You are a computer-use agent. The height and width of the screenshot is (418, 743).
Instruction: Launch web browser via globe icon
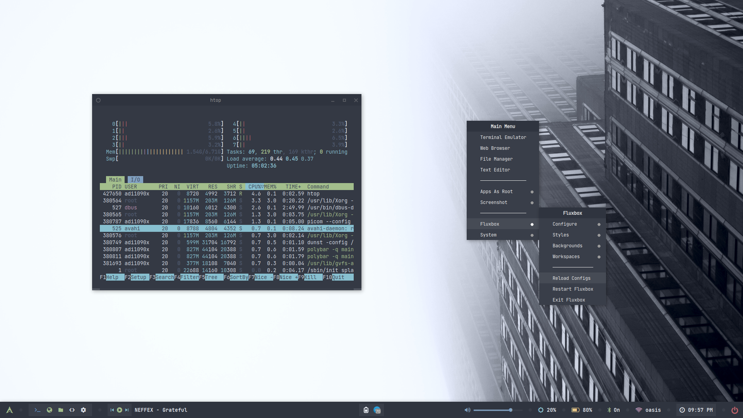(49, 410)
